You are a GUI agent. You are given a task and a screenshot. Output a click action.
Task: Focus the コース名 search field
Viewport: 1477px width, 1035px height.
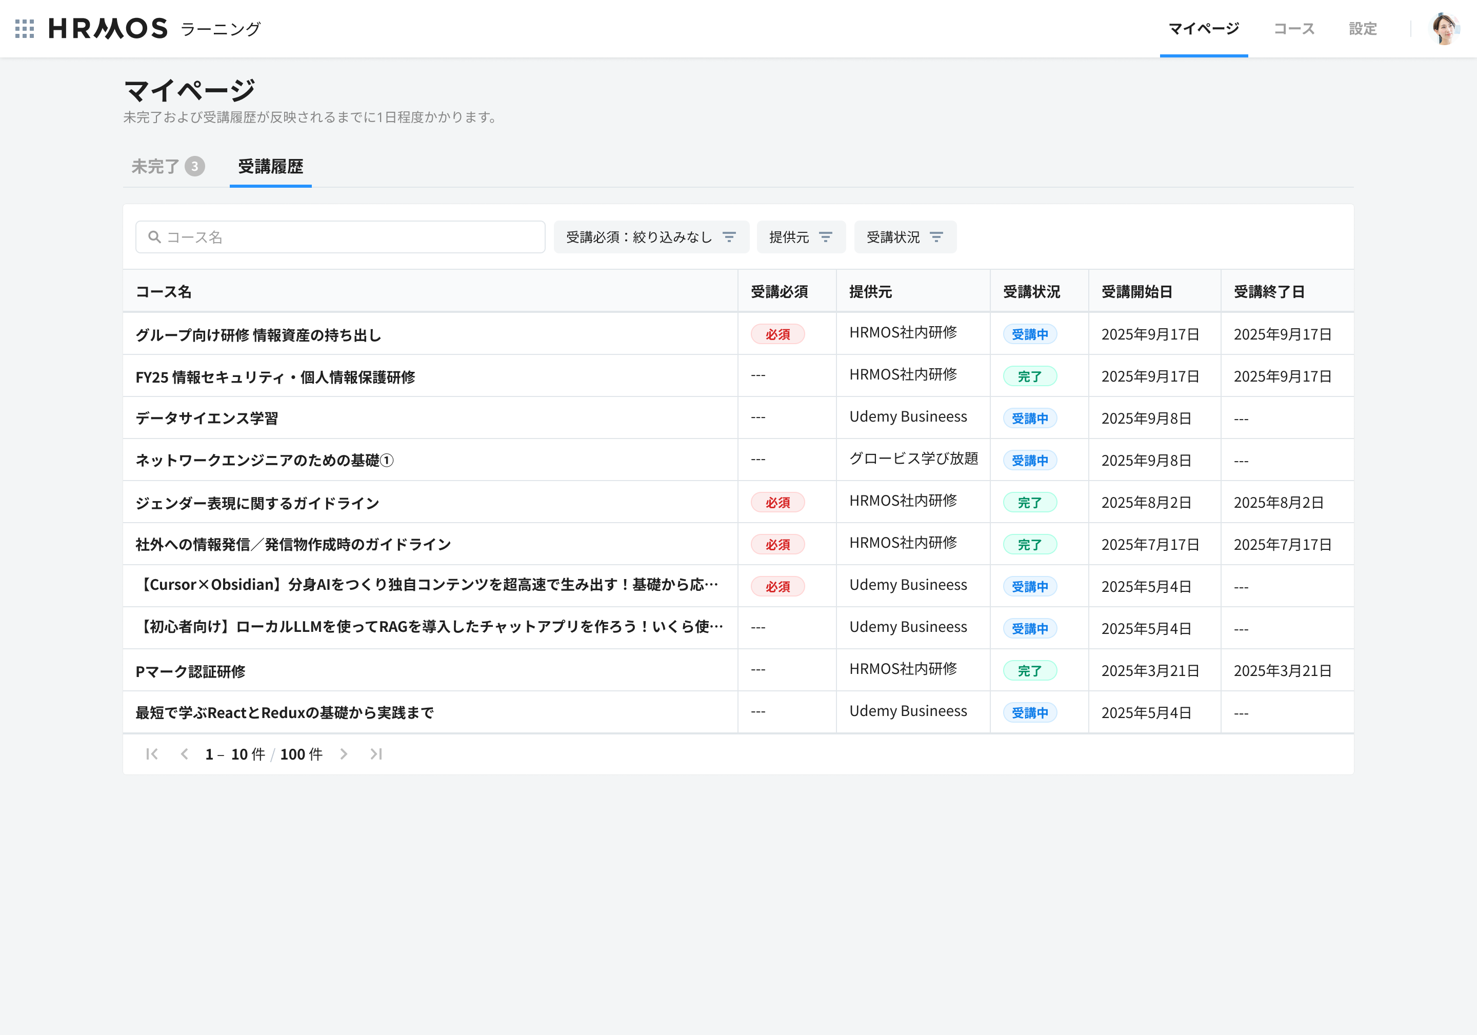coord(341,237)
